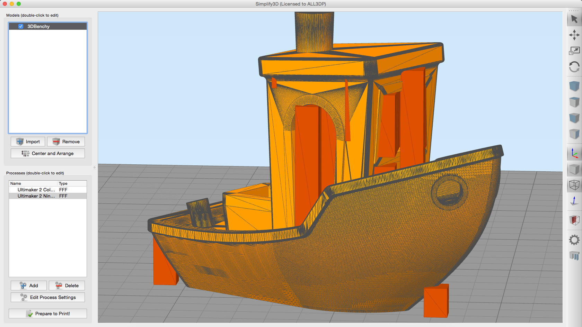Delete the selected process
The width and height of the screenshot is (582, 327).
pyautogui.click(x=67, y=285)
